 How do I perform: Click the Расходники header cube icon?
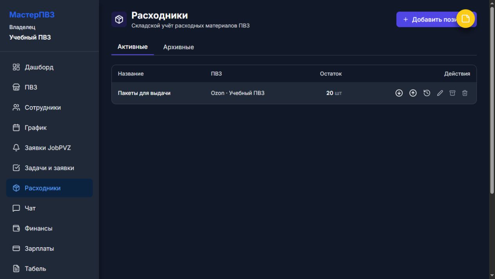click(119, 19)
